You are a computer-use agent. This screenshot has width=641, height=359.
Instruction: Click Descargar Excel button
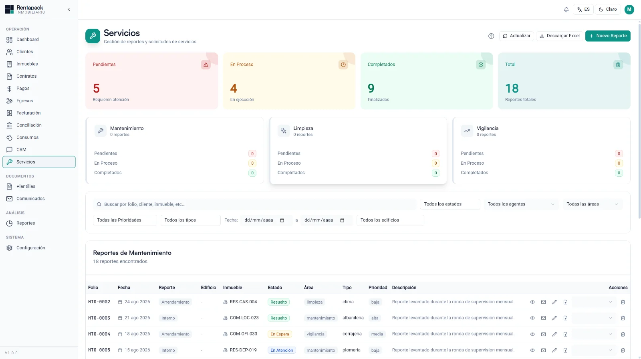tap(560, 36)
